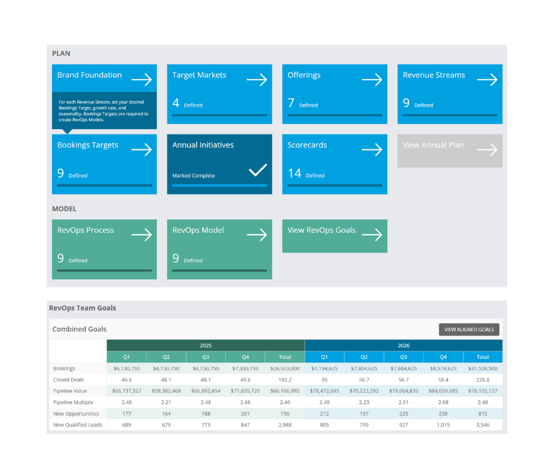Select the 2026 year header
Screen dimensions: 559x469
[403, 345]
